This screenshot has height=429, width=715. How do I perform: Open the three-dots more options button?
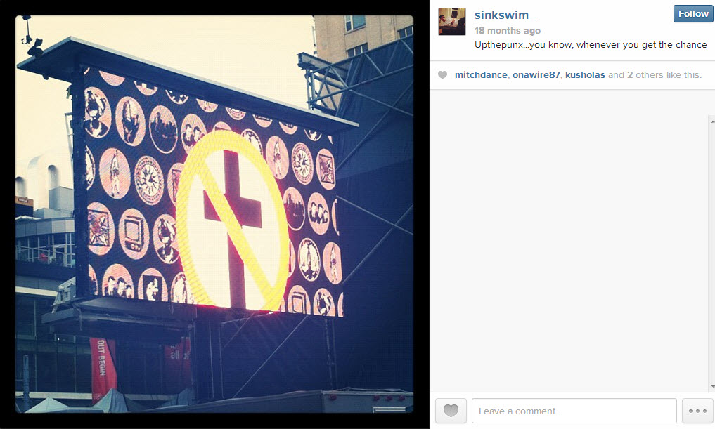(x=697, y=411)
